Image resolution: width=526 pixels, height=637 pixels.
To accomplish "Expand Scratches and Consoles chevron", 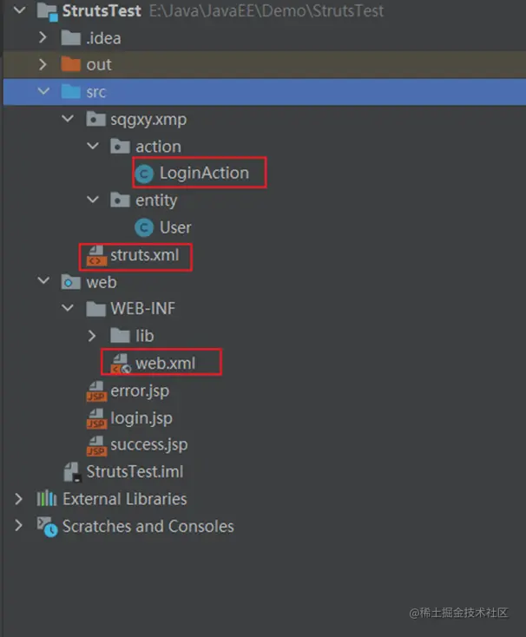I will [x=19, y=525].
